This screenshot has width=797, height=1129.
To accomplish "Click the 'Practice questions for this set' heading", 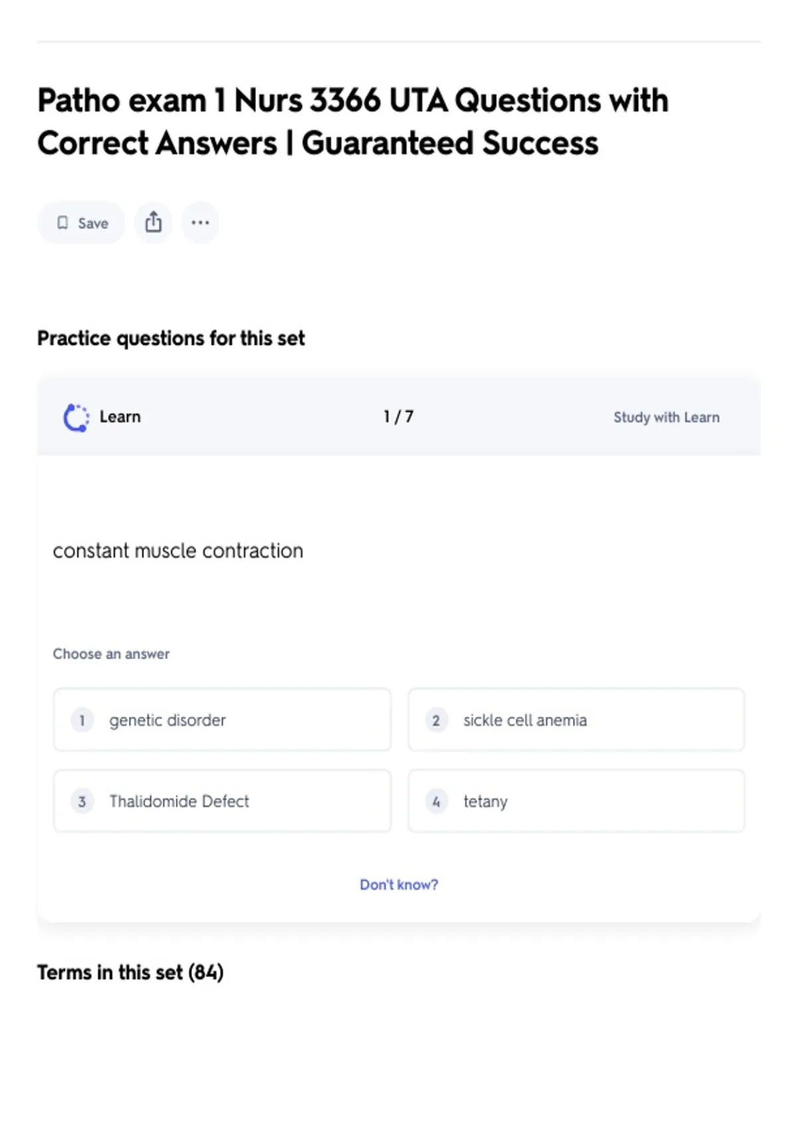I will [x=171, y=339].
